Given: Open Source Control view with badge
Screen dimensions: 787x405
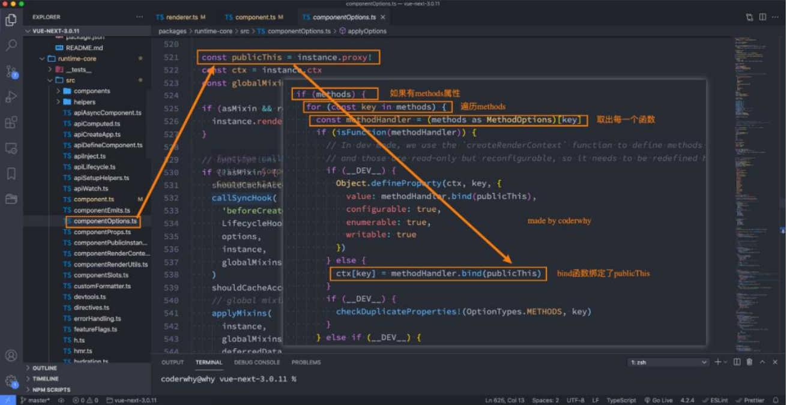Looking at the screenshot, I should click(x=11, y=71).
